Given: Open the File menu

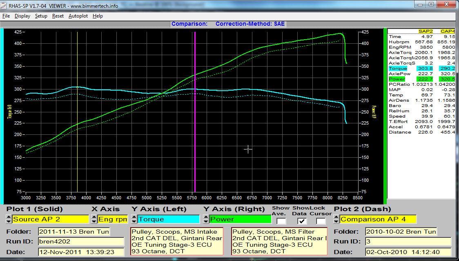Looking at the screenshot, I should point(6,16).
